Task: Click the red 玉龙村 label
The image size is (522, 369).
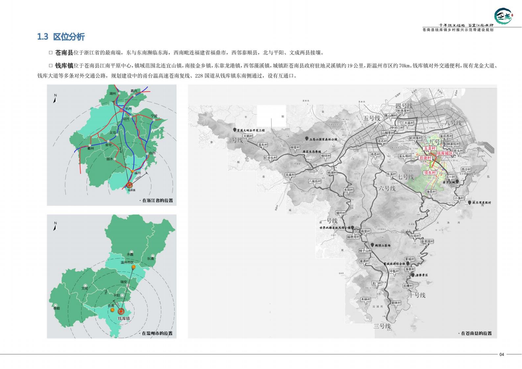Action: point(430,149)
